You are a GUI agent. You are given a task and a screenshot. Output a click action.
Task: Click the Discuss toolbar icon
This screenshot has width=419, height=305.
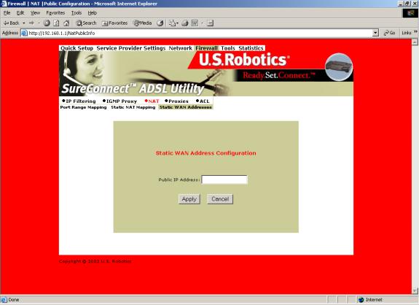tap(211, 23)
